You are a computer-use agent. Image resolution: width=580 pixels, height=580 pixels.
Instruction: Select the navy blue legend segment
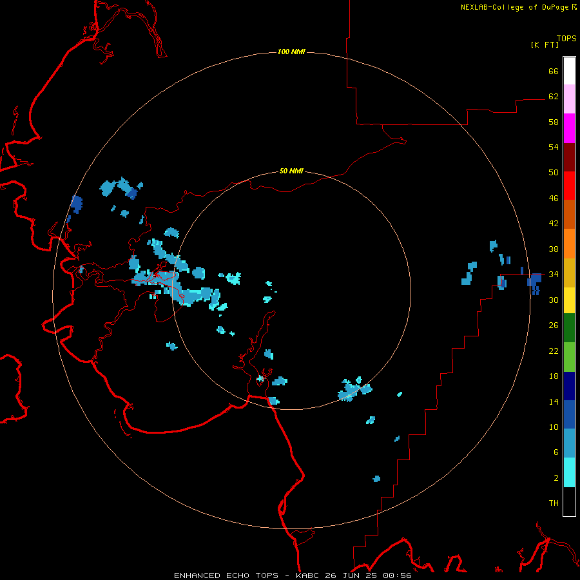[569, 386]
